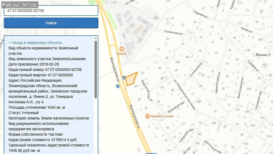Click the Кадастровый номер 47:07:0000000:92708 line
The height and width of the screenshot is (154, 273).
(x=45, y=70)
